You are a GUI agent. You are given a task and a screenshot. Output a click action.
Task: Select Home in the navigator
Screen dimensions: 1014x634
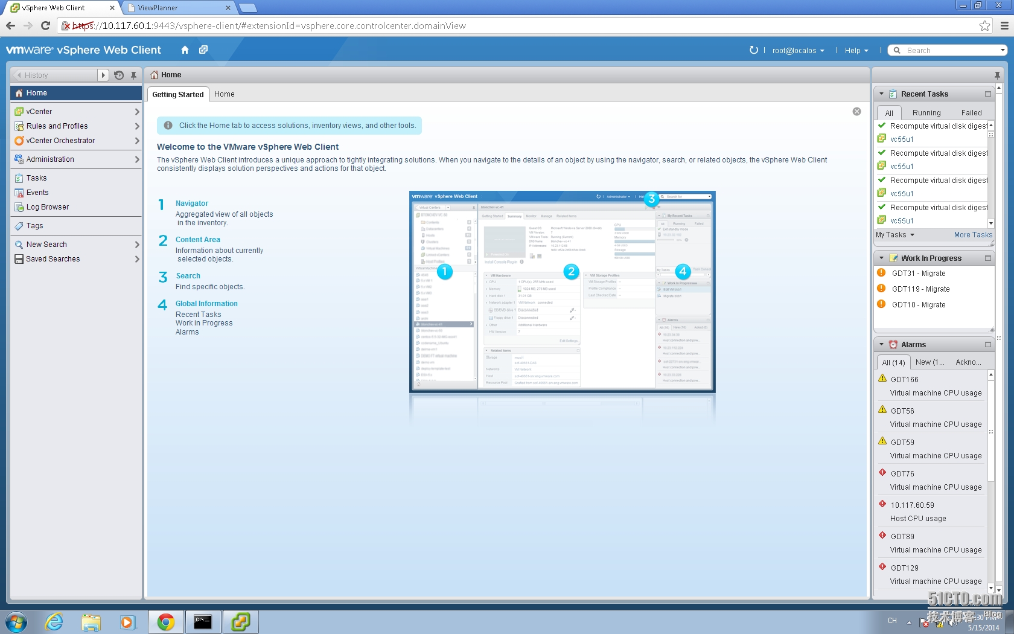point(76,93)
